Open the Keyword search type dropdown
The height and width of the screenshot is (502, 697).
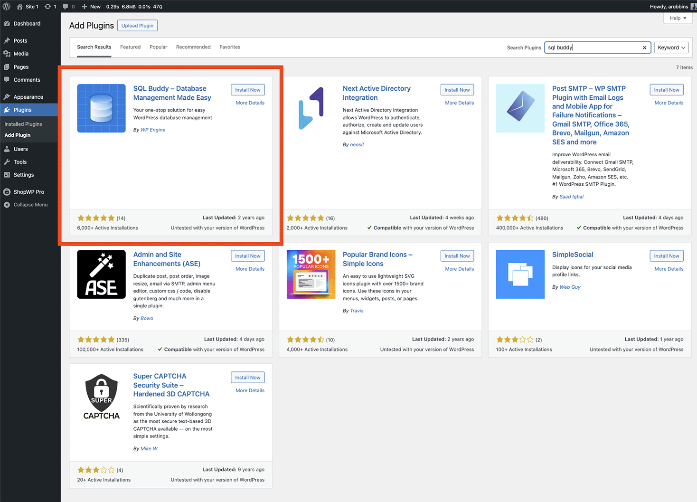pos(671,47)
